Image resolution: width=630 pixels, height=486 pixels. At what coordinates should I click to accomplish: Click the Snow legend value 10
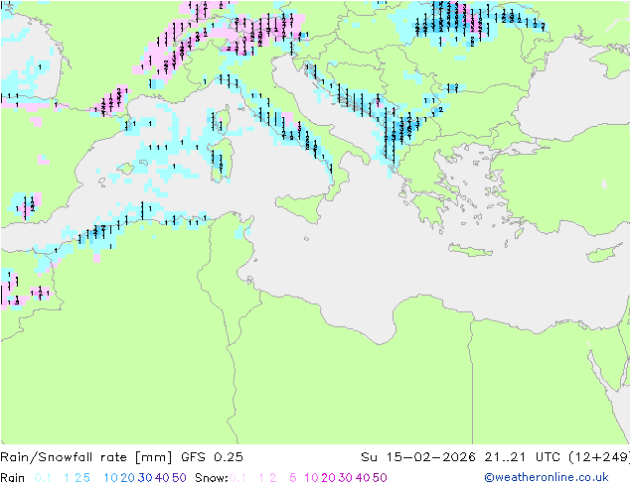(x=311, y=478)
